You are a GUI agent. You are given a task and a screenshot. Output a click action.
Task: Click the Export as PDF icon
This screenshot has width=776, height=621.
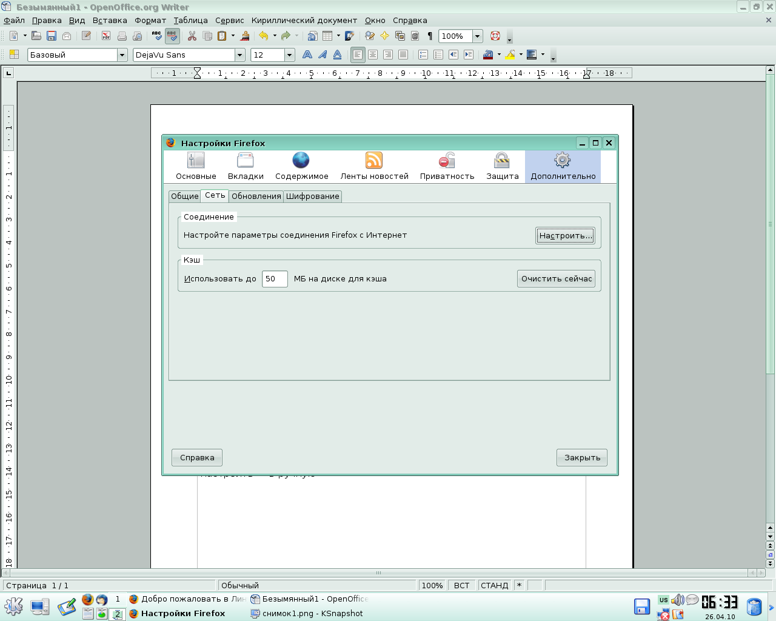(x=106, y=36)
